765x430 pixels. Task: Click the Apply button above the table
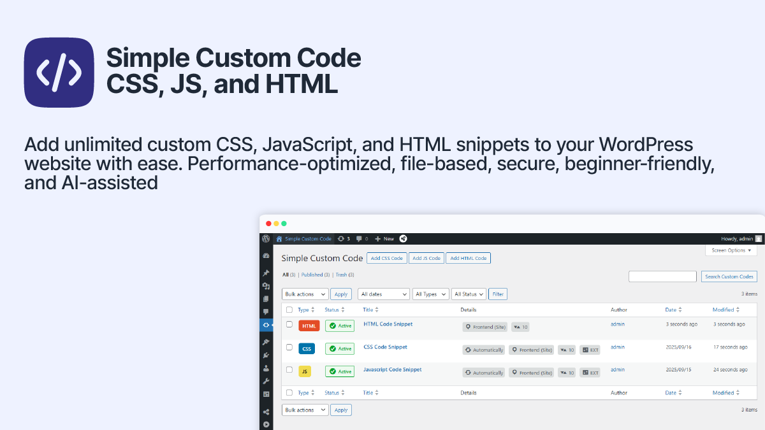tap(341, 294)
